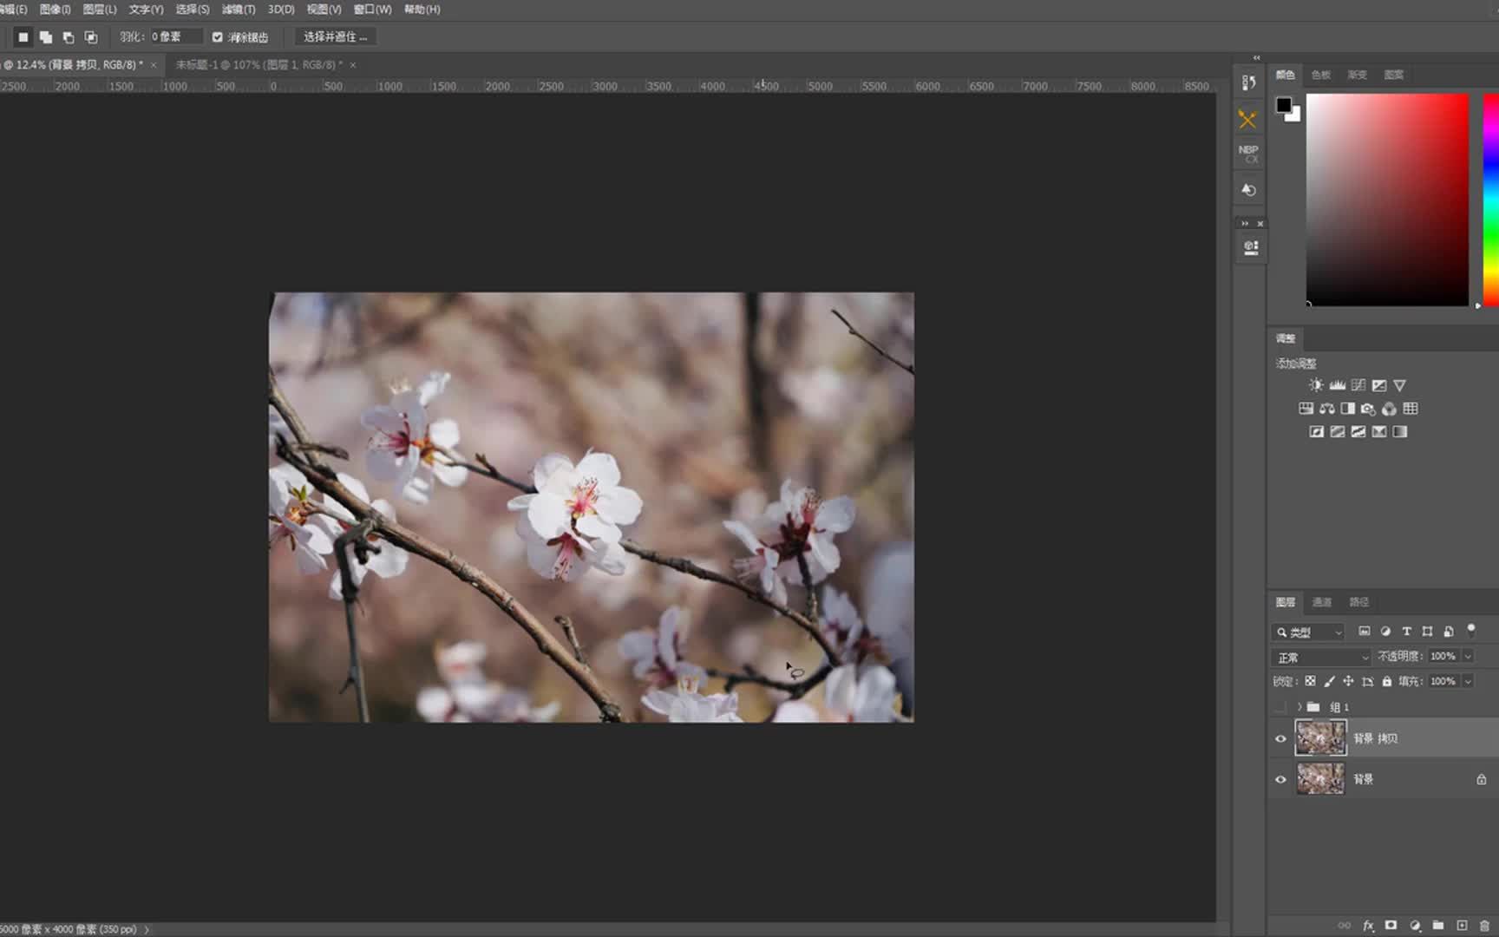
Task: Open the orange crossed-tools plugin panel
Action: click(1247, 120)
